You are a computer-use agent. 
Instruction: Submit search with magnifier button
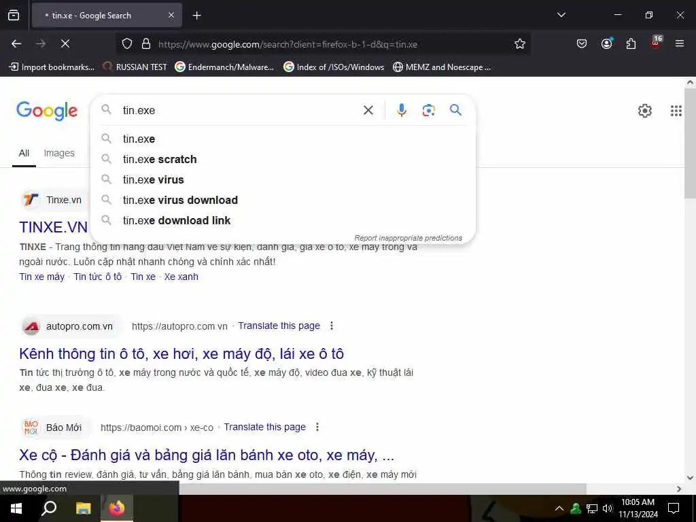455,110
